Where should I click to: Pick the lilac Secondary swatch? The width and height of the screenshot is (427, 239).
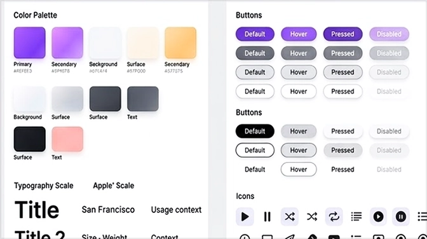tap(67, 43)
